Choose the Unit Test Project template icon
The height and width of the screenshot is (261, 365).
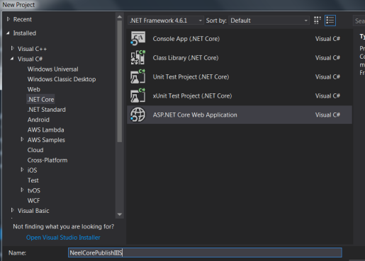[x=137, y=76]
